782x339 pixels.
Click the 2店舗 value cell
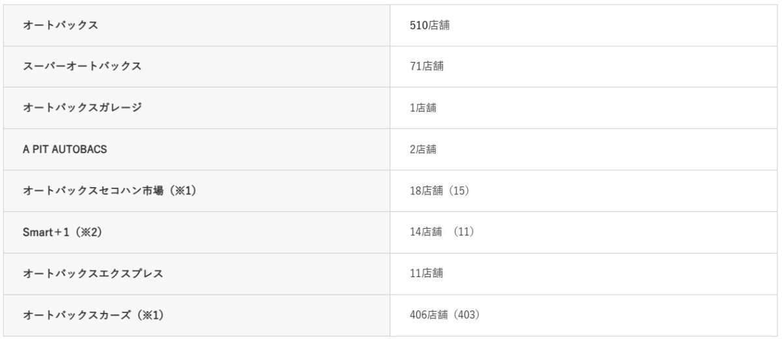(x=423, y=149)
